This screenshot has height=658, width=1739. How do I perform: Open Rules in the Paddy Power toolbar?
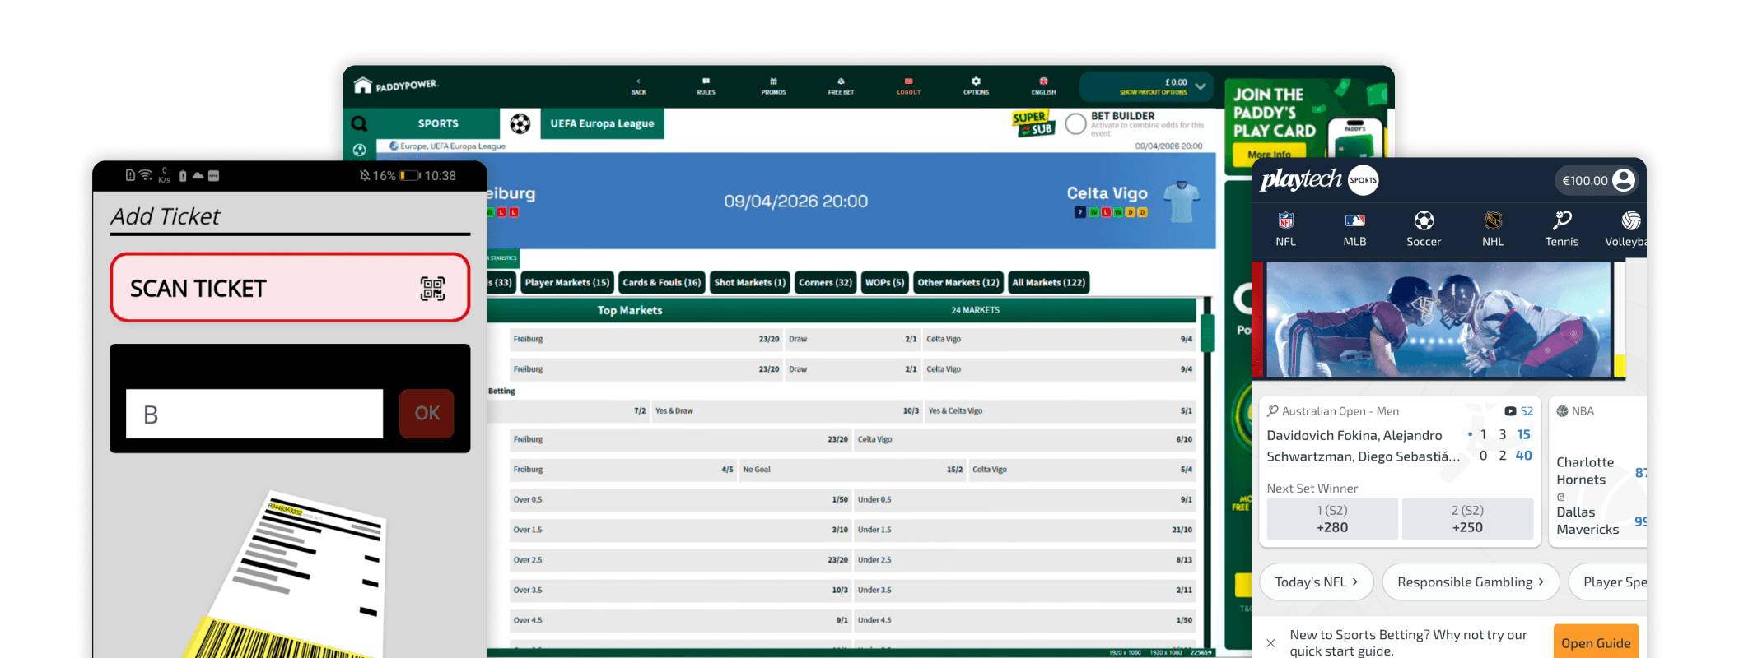pyautogui.click(x=706, y=86)
